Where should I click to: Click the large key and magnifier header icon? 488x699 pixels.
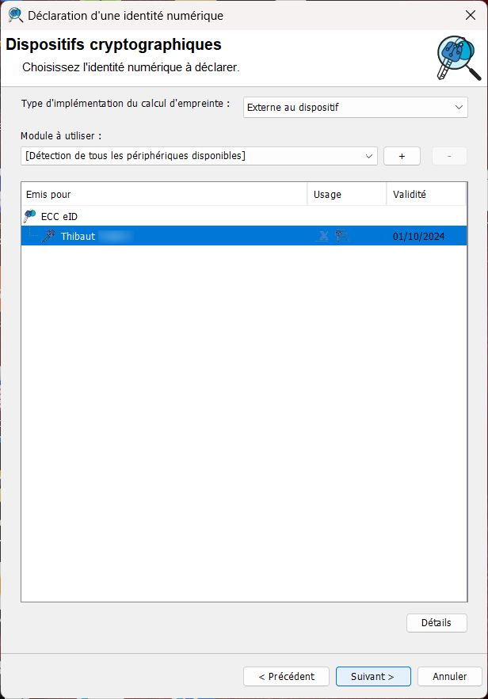[458, 59]
